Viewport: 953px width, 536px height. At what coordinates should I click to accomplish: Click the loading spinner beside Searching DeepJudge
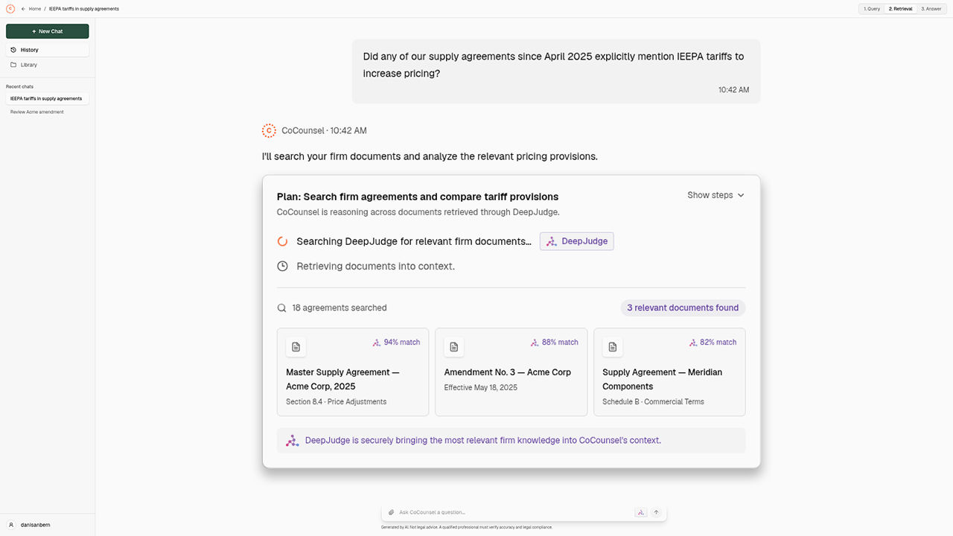click(x=282, y=241)
